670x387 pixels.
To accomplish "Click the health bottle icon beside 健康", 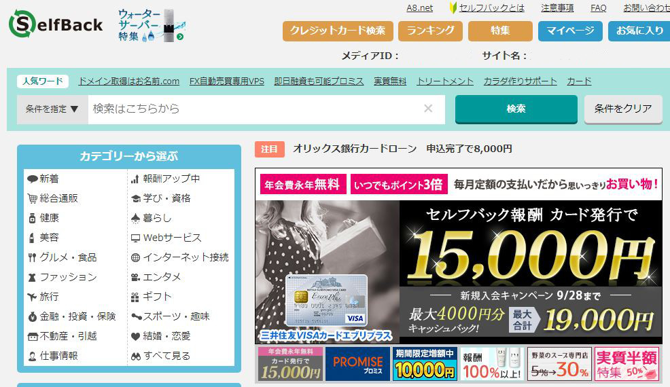I will click(x=32, y=218).
